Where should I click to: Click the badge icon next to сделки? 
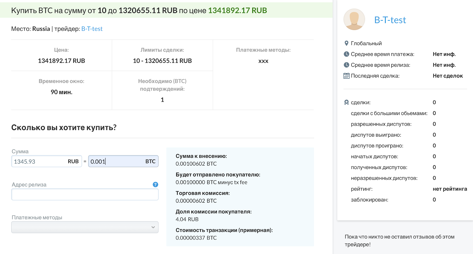click(x=346, y=102)
